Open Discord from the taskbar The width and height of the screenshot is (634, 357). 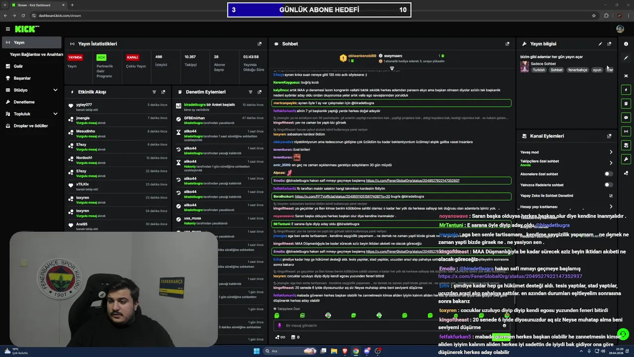point(367,351)
